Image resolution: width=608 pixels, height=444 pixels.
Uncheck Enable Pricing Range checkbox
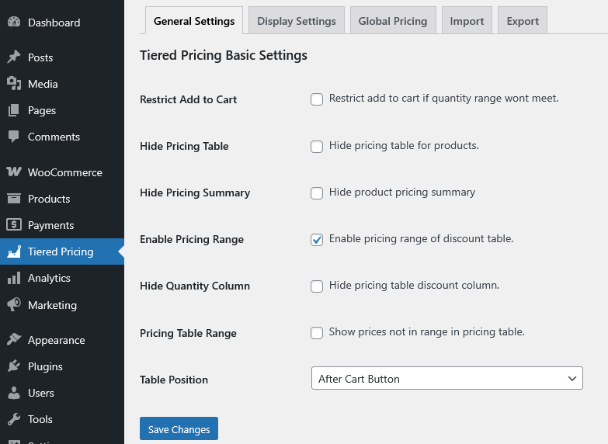(x=317, y=240)
